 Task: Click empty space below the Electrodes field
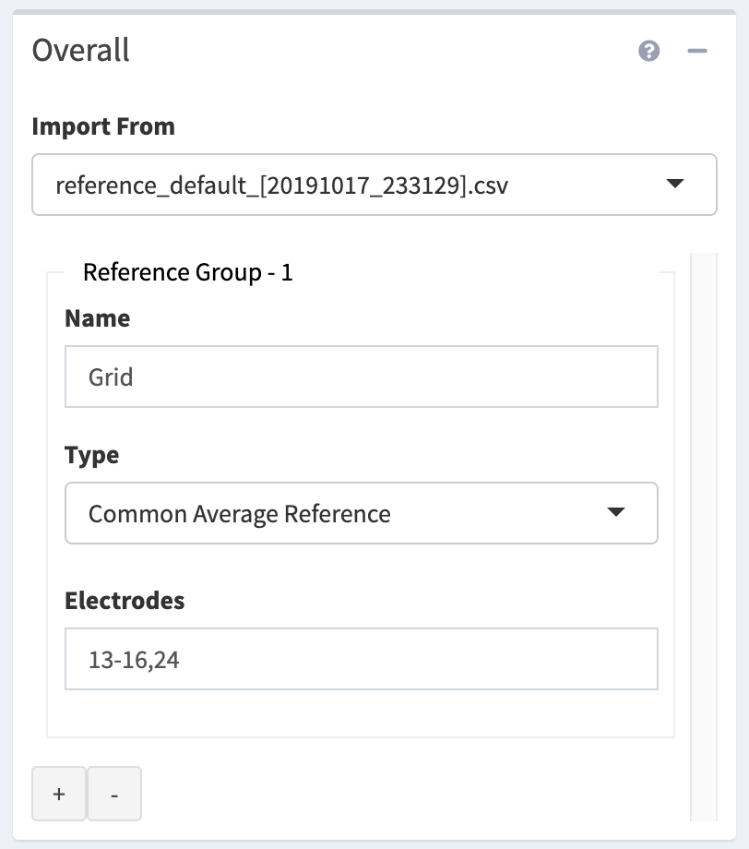pyautogui.click(x=361, y=714)
